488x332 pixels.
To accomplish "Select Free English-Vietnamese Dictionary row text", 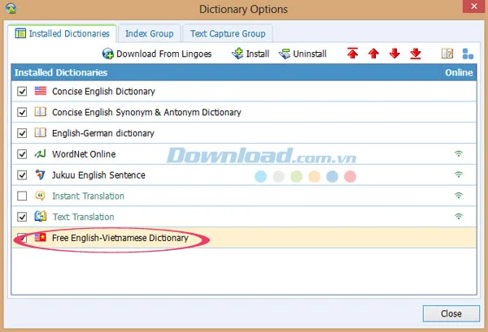I will pos(120,238).
